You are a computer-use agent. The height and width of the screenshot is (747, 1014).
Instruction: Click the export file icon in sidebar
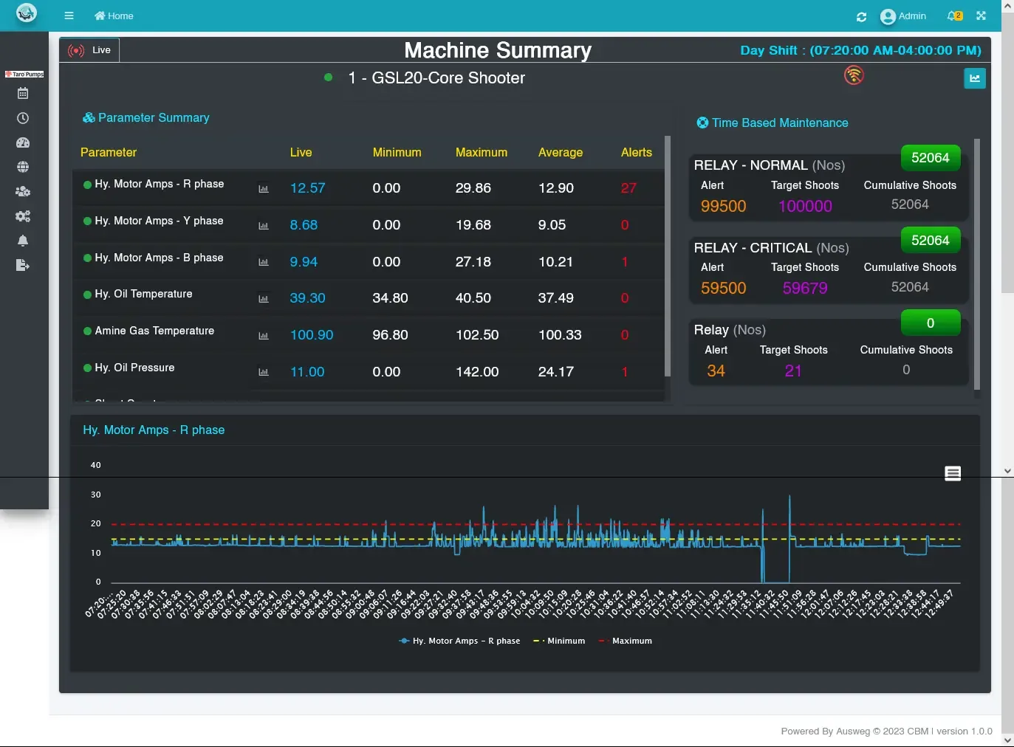tap(23, 265)
